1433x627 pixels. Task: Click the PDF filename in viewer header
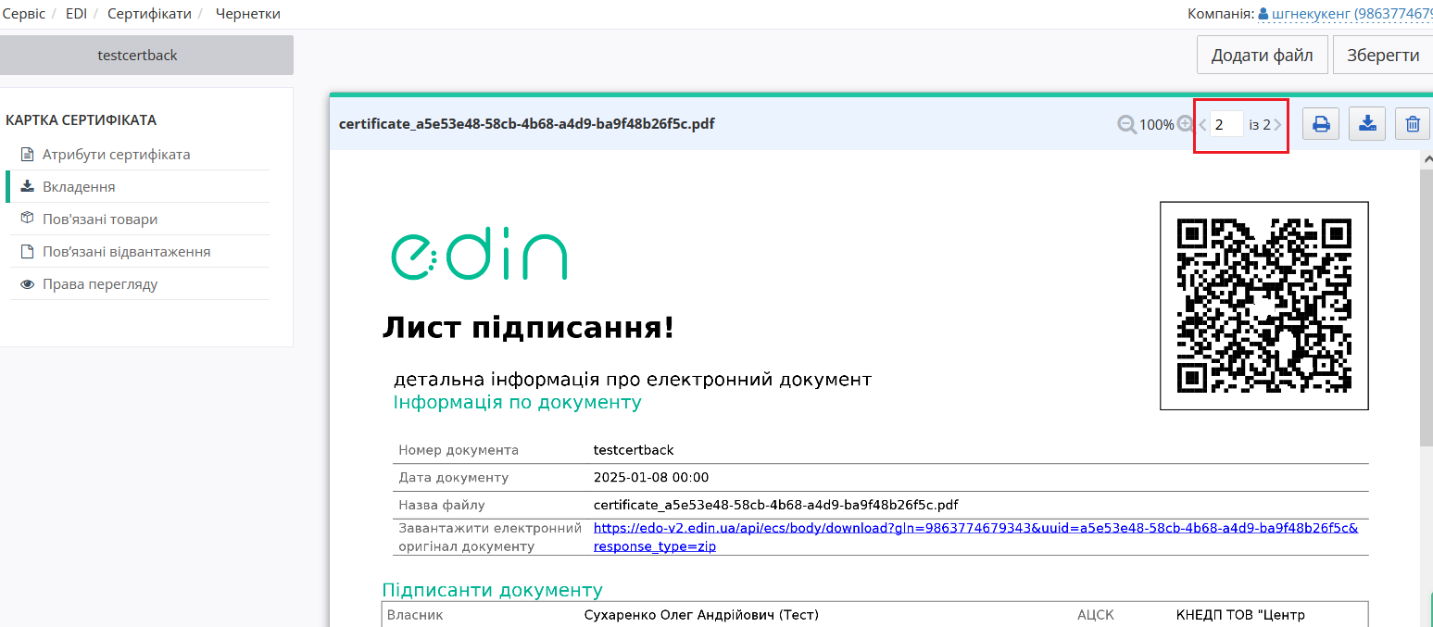click(526, 124)
